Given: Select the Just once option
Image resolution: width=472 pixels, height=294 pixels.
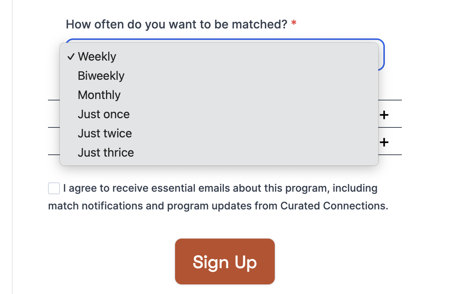Looking at the screenshot, I should 219,114.
